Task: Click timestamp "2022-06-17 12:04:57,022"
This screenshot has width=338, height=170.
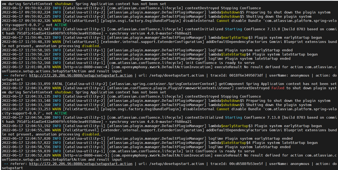Action: [26, 143]
